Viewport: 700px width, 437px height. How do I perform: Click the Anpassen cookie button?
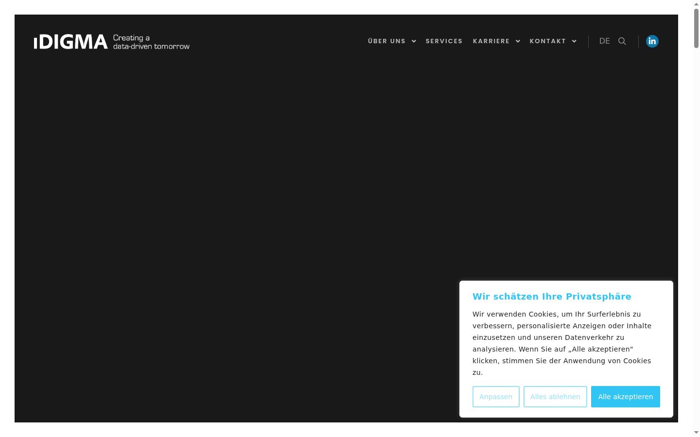coord(496,397)
